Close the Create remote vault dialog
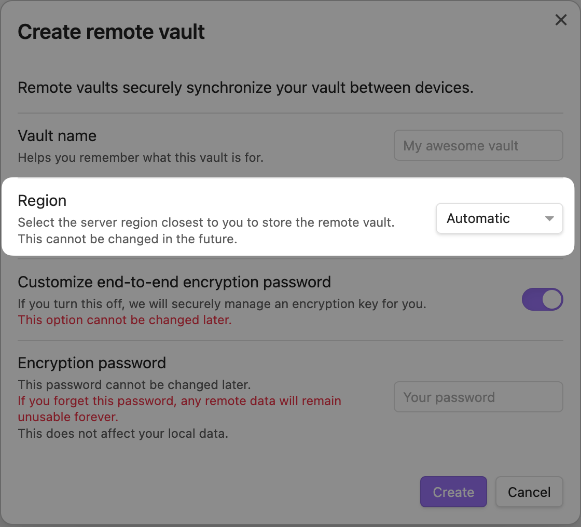This screenshot has width=581, height=527. point(561,20)
